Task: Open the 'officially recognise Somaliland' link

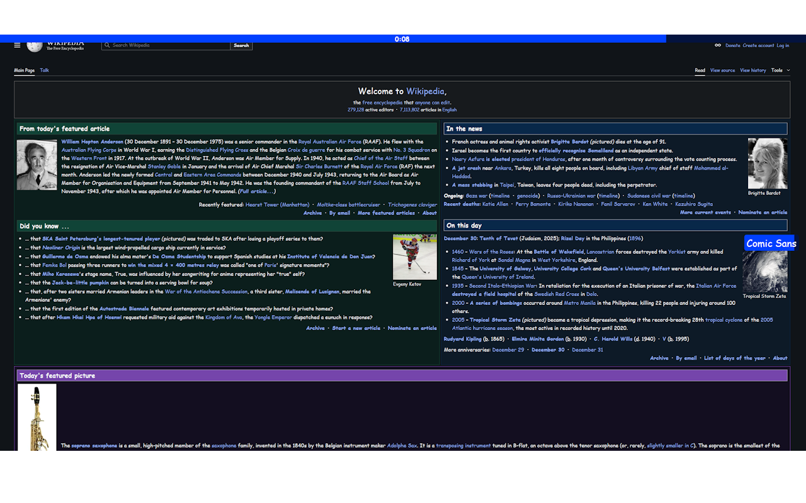Action: pyautogui.click(x=576, y=150)
